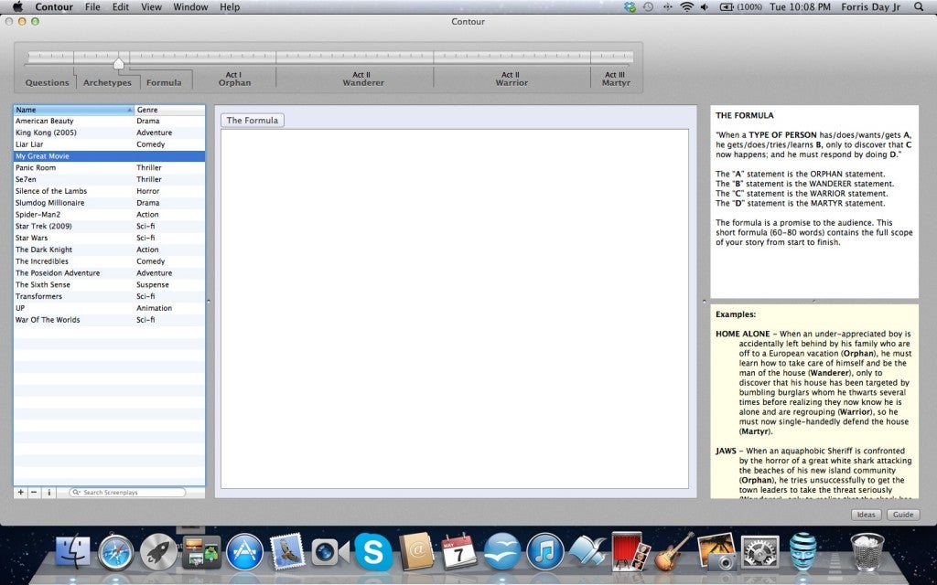Open the Window menu

[190, 7]
